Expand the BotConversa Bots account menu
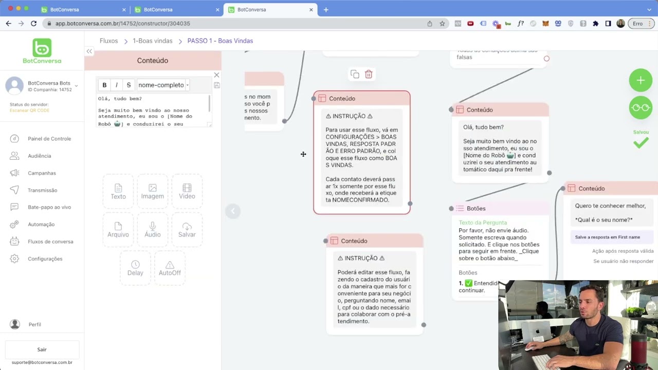The width and height of the screenshot is (658, 370). pos(76,86)
